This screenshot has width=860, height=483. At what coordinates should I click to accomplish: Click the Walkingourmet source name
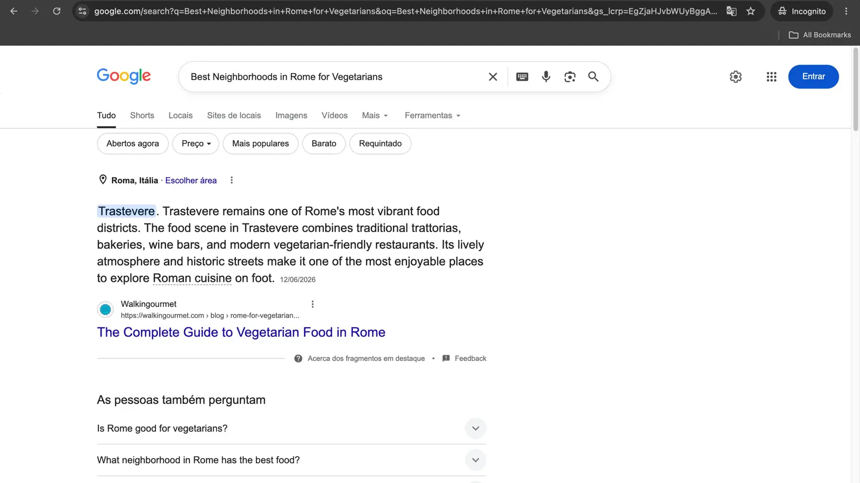pyautogui.click(x=148, y=304)
